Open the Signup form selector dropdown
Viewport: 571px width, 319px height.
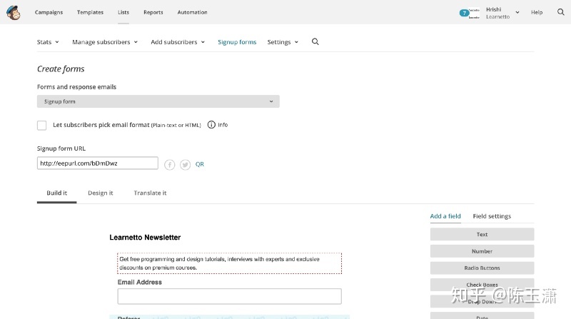click(158, 101)
